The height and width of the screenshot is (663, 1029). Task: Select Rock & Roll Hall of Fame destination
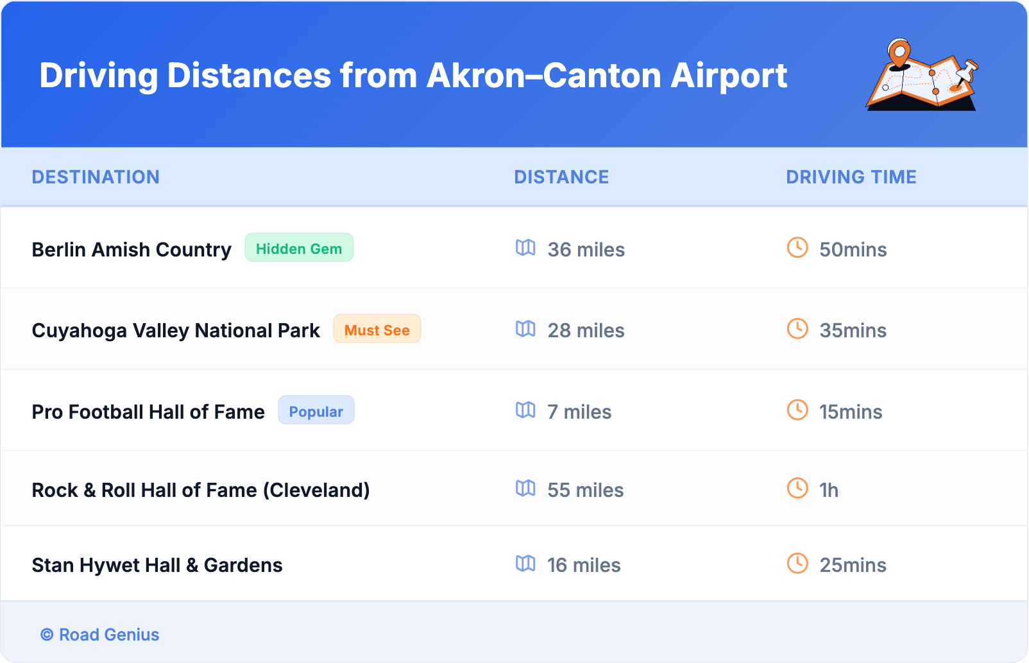[x=201, y=490]
